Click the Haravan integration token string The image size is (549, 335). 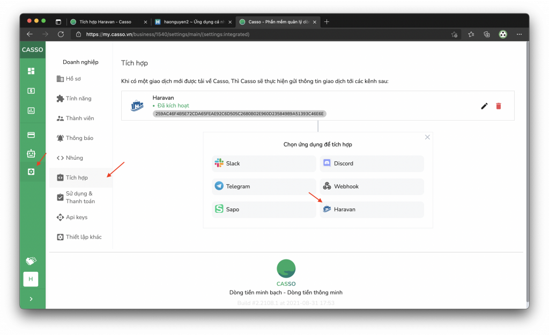(x=240, y=114)
